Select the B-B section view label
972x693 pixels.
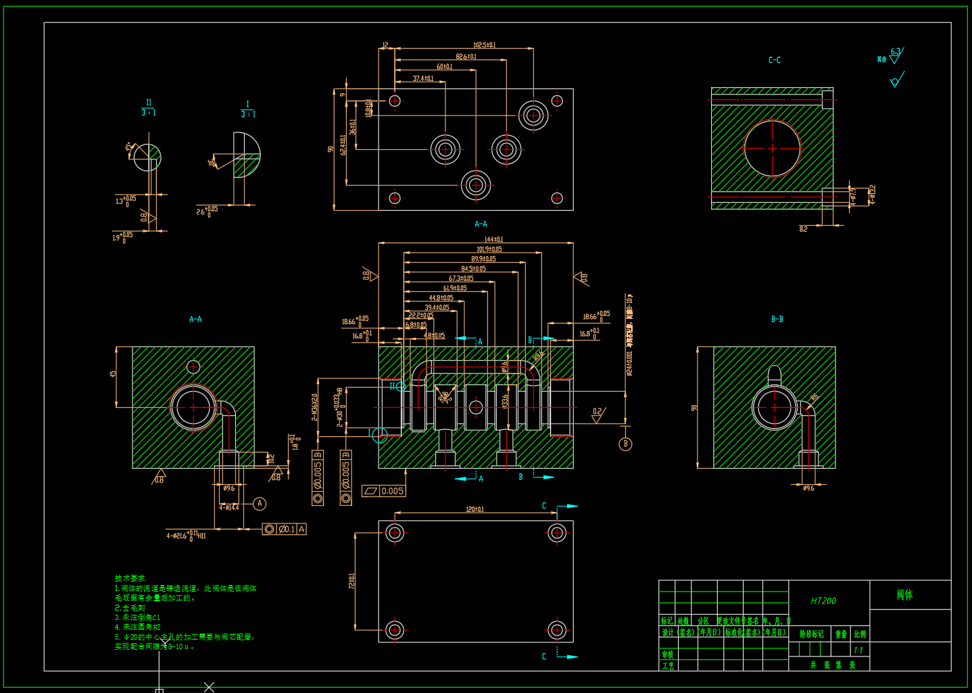777,319
